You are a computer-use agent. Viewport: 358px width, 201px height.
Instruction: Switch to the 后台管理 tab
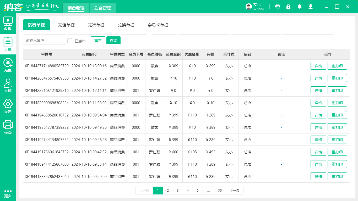click(x=102, y=8)
